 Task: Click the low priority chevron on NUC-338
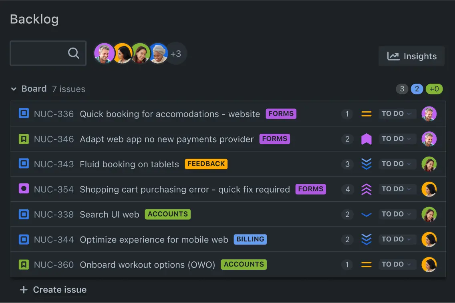(366, 215)
